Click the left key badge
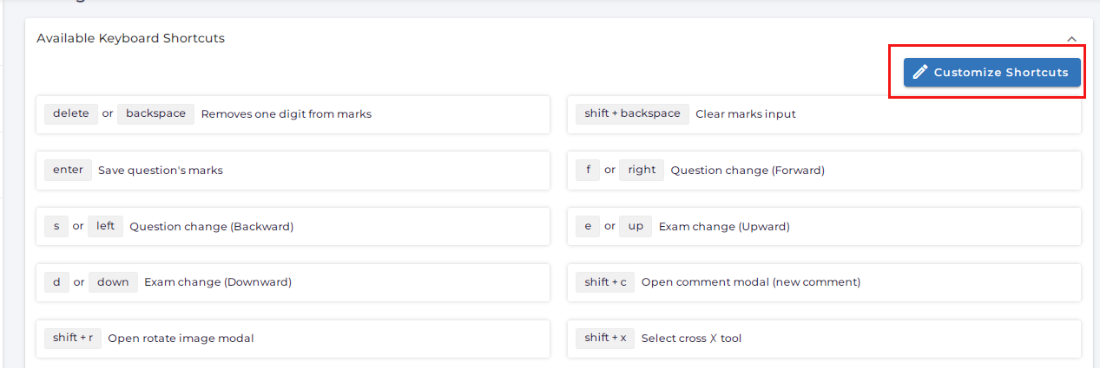 click(x=105, y=226)
